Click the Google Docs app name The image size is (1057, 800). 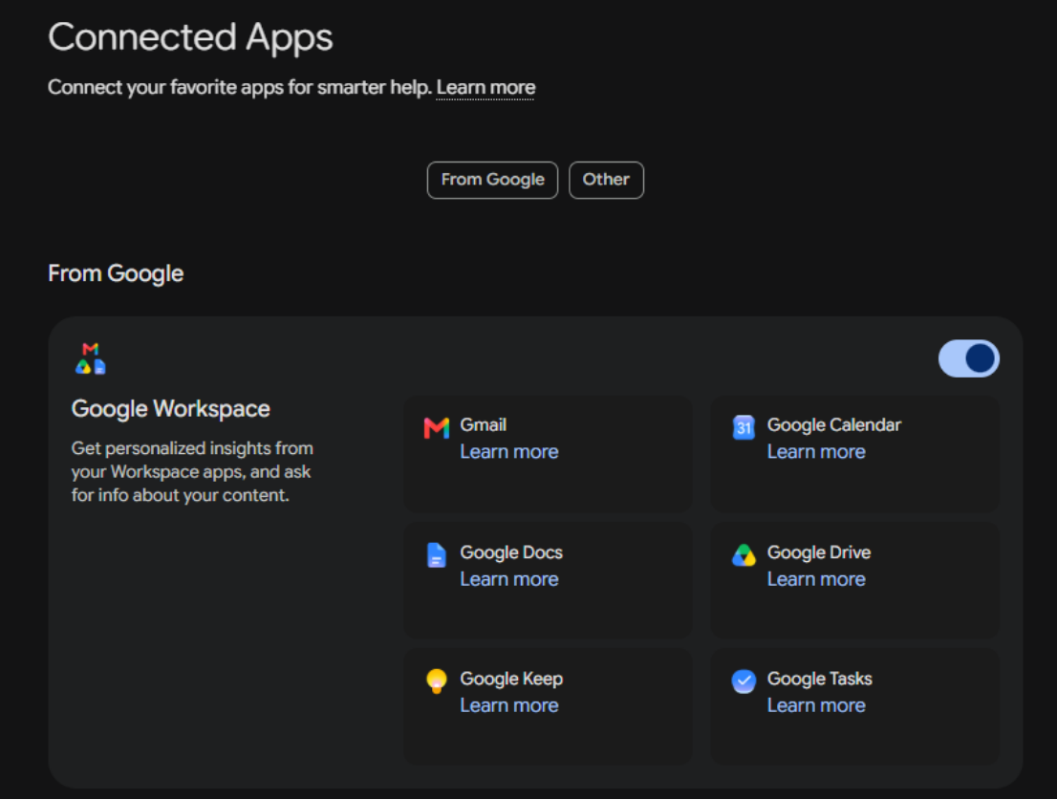(x=511, y=552)
